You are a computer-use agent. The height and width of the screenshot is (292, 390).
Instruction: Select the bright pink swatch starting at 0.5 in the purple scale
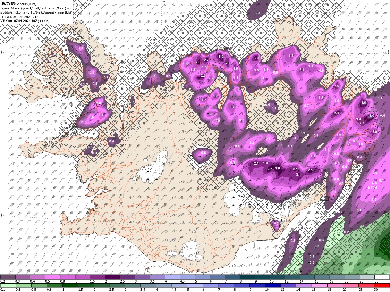(53, 277)
